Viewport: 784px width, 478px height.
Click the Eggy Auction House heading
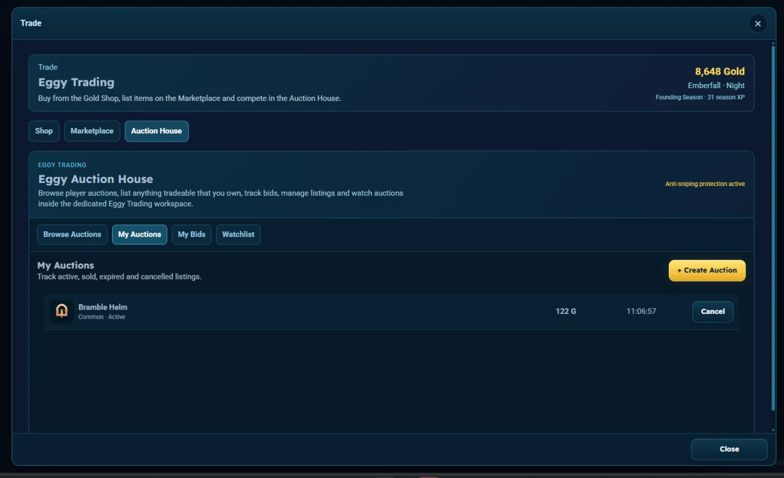click(96, 179)
